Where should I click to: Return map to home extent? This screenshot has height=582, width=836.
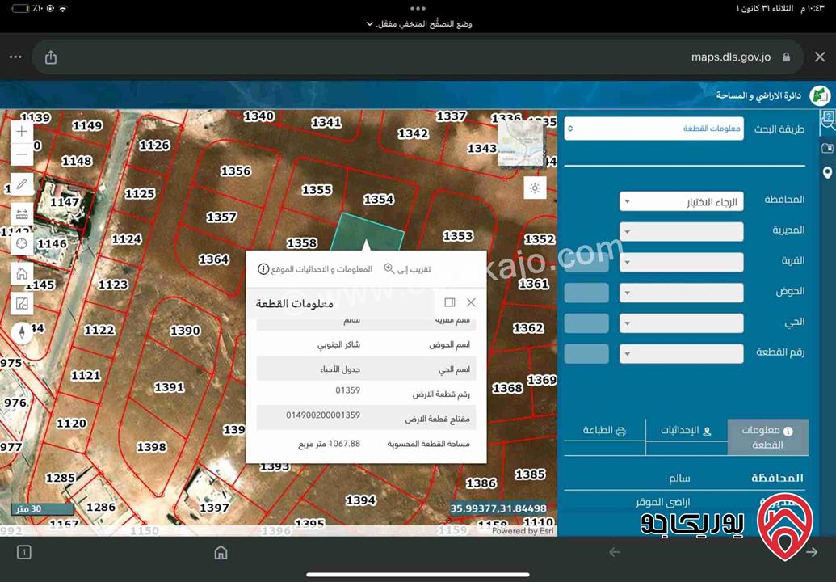coord(22,274)
